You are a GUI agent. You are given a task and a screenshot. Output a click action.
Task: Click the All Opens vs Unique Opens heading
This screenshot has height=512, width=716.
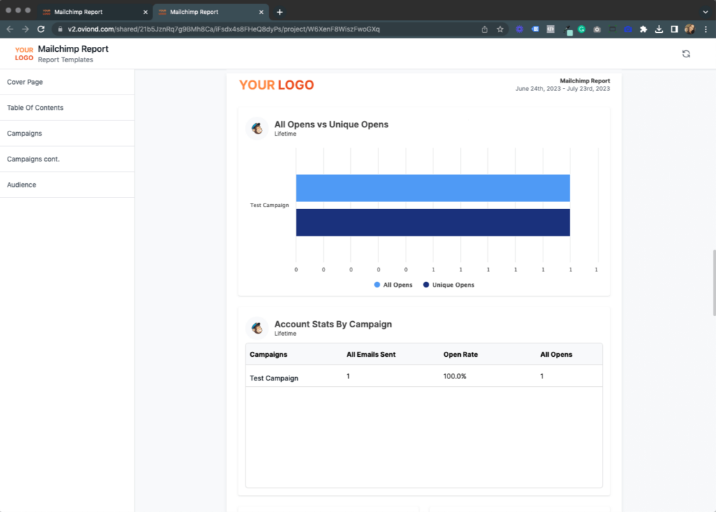(331, 125)
